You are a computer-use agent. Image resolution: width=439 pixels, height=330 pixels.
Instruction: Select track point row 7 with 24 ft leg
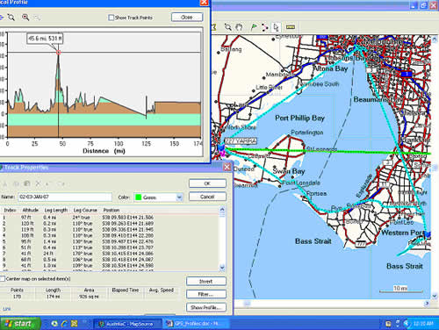tap(110, 254)
